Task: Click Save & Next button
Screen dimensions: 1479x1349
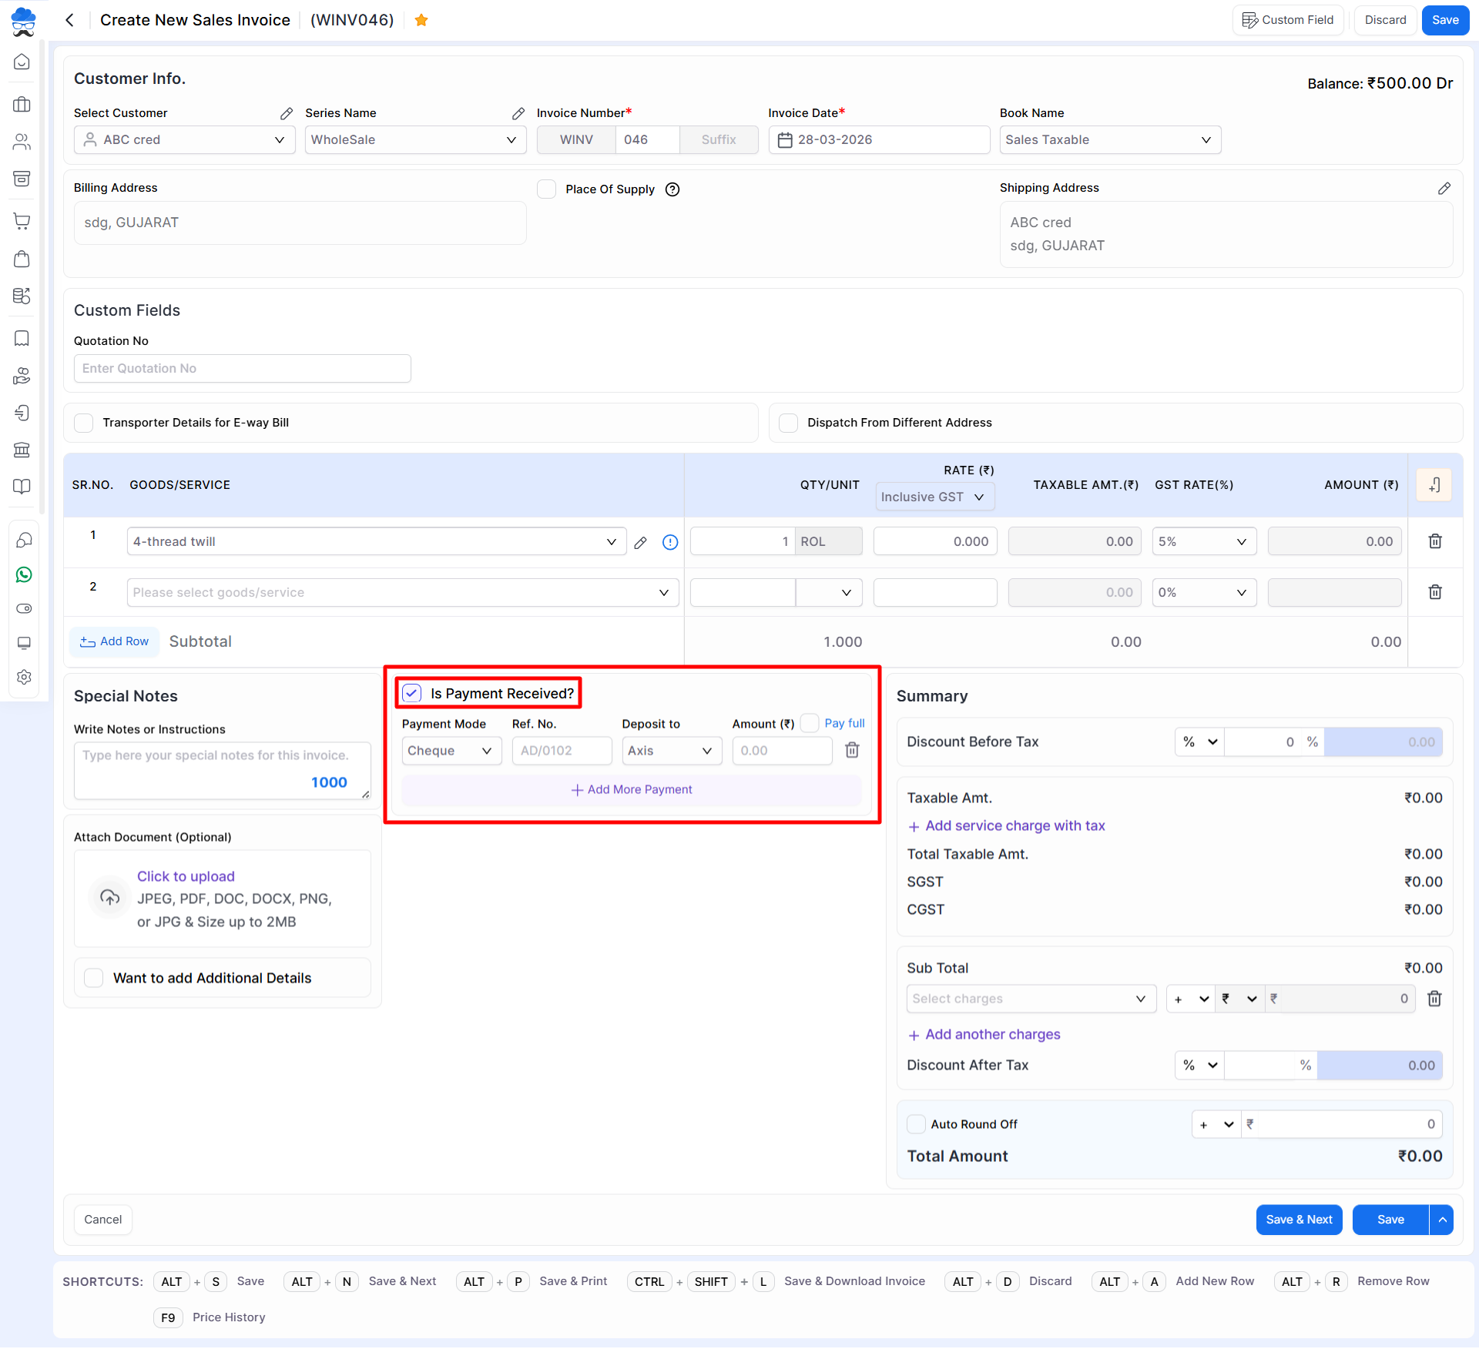Action: tap(1299, 1220)
